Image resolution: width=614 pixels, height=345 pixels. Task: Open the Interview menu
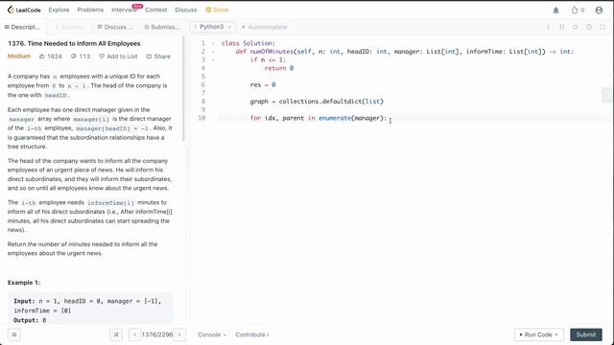(x=124, y=10)
